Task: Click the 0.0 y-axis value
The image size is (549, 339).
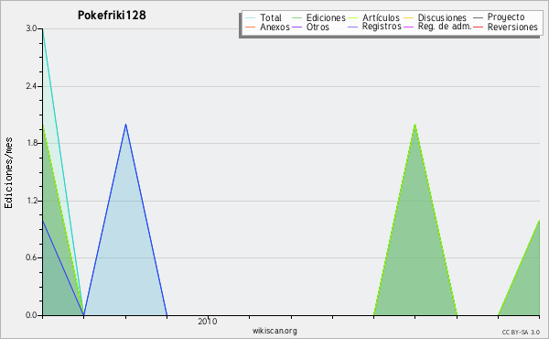Action: pos(31,315)
